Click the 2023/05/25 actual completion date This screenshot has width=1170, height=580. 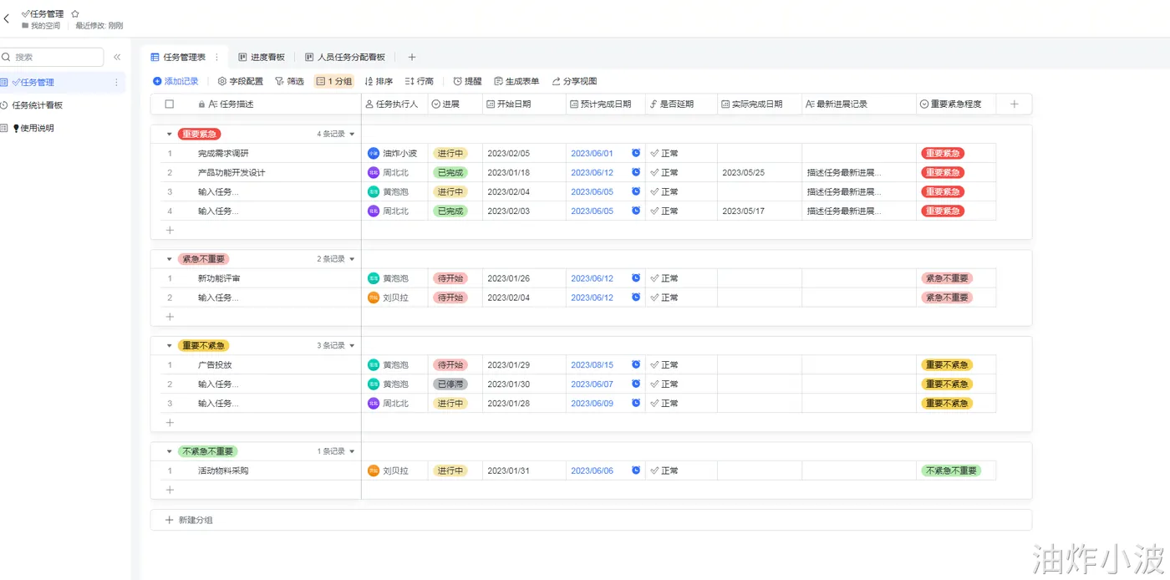coord(743,172)
